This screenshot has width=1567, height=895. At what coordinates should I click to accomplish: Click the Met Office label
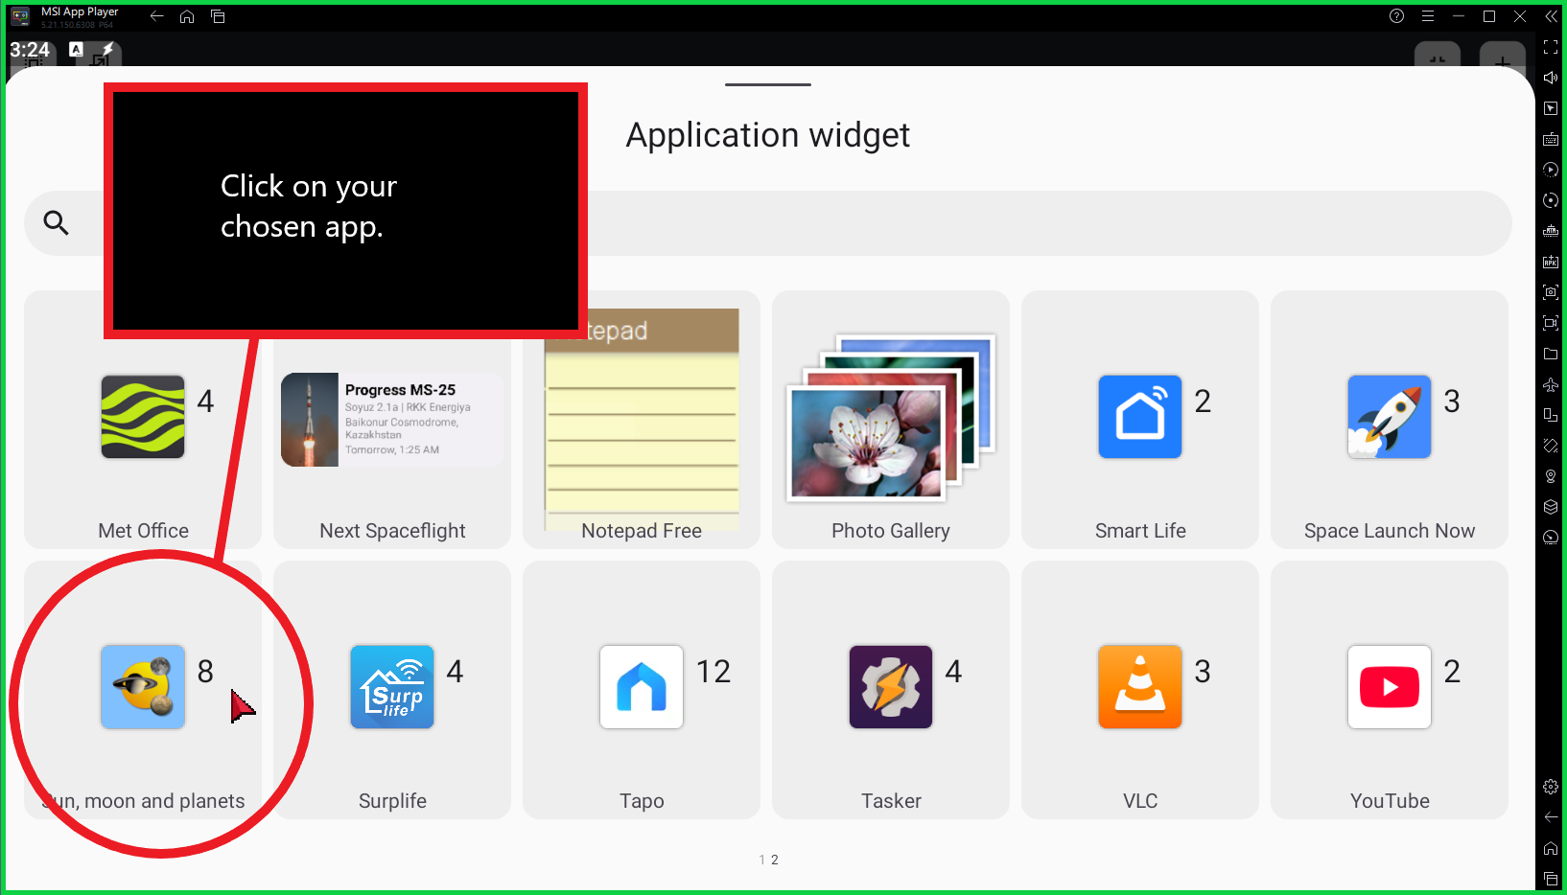coord(143,531)
